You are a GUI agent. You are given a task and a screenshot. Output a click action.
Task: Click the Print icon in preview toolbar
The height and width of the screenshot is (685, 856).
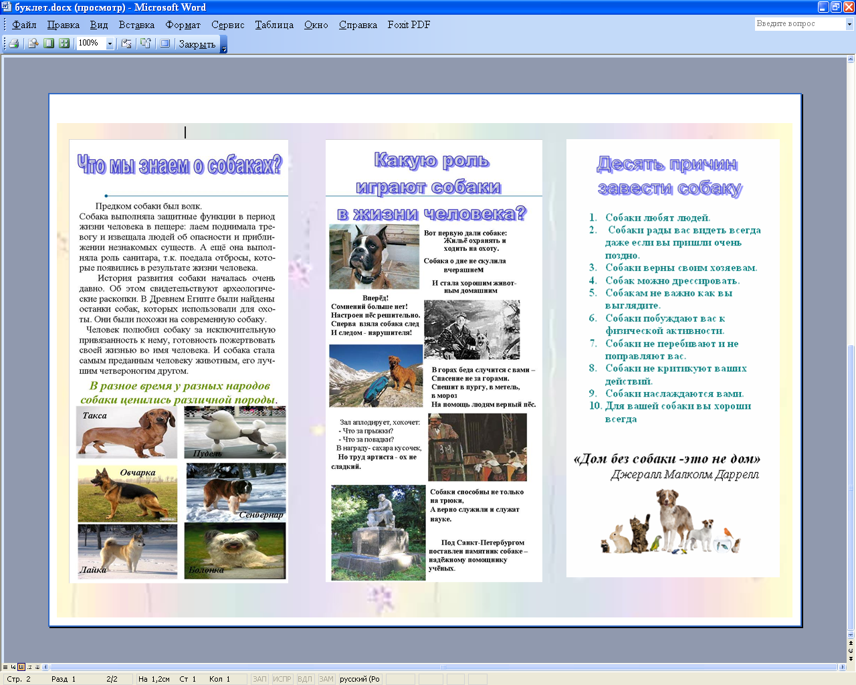pyautogui.click(x=13, y=43)
